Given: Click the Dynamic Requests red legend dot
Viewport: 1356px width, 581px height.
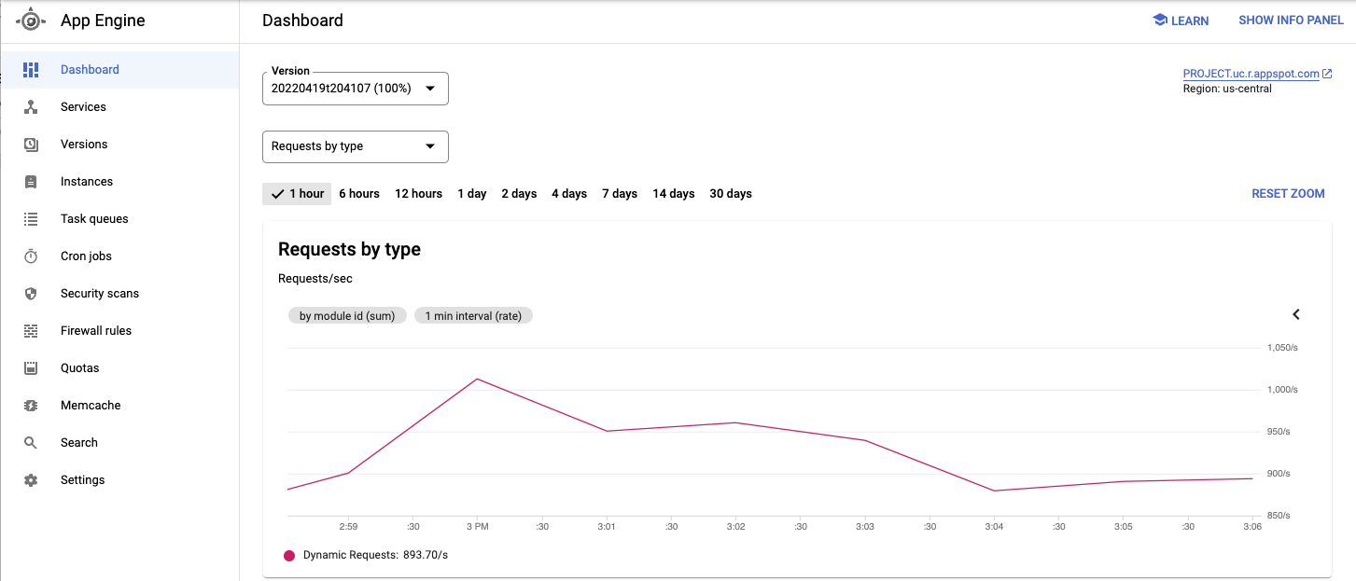Looking at the screenshot, I should click(x=289, y=556).
